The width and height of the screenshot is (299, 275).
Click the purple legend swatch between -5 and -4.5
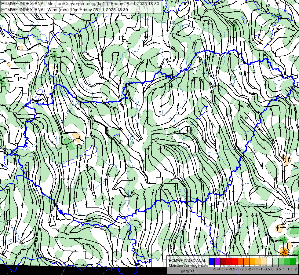point(217,262)
